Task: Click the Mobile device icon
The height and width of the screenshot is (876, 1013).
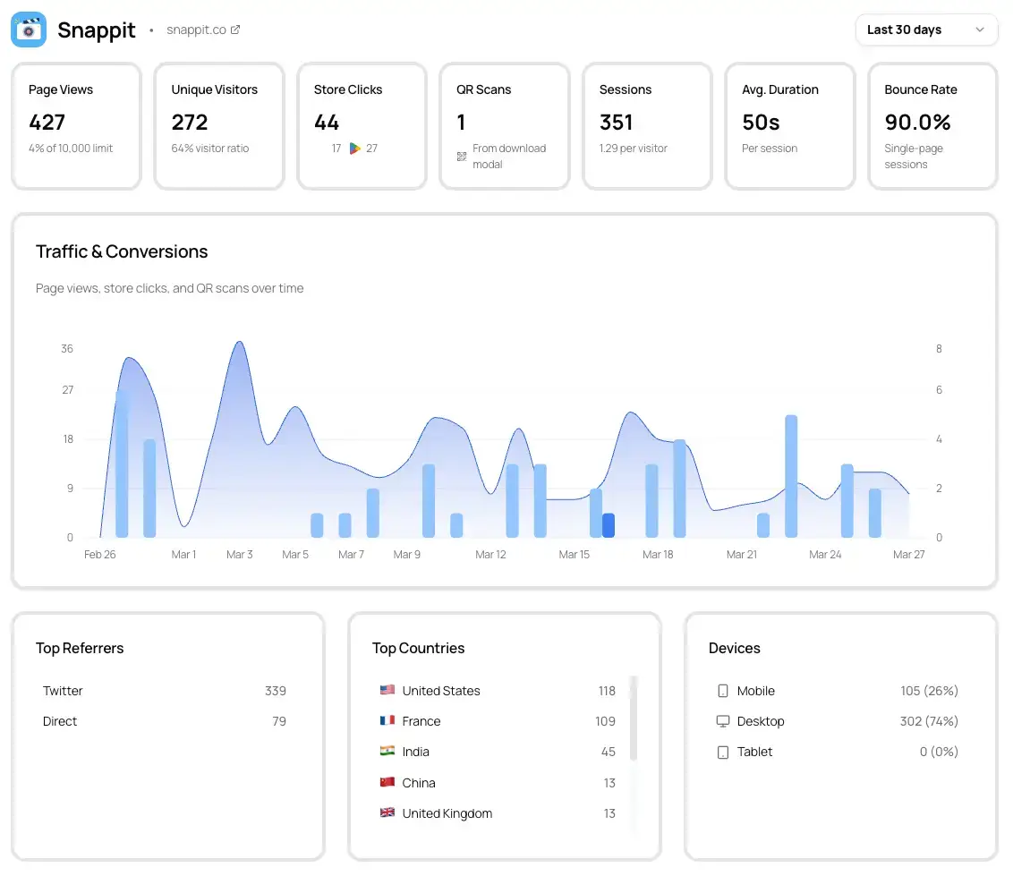Action: click(723, 691)
